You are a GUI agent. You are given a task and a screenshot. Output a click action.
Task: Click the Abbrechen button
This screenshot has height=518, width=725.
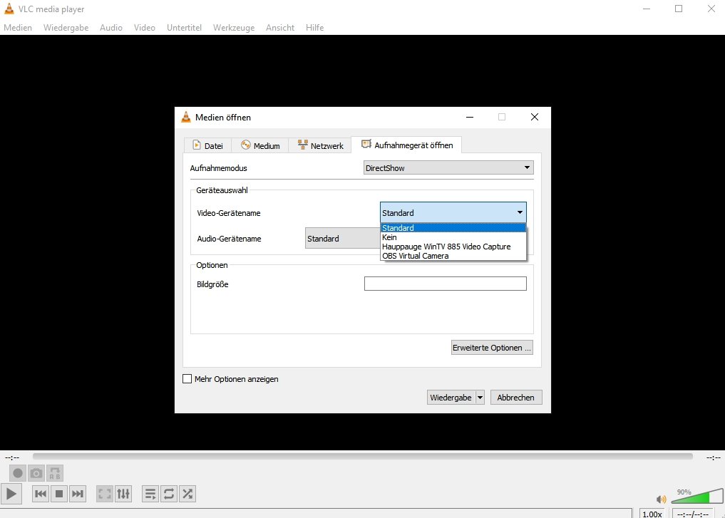pos(516,398)
